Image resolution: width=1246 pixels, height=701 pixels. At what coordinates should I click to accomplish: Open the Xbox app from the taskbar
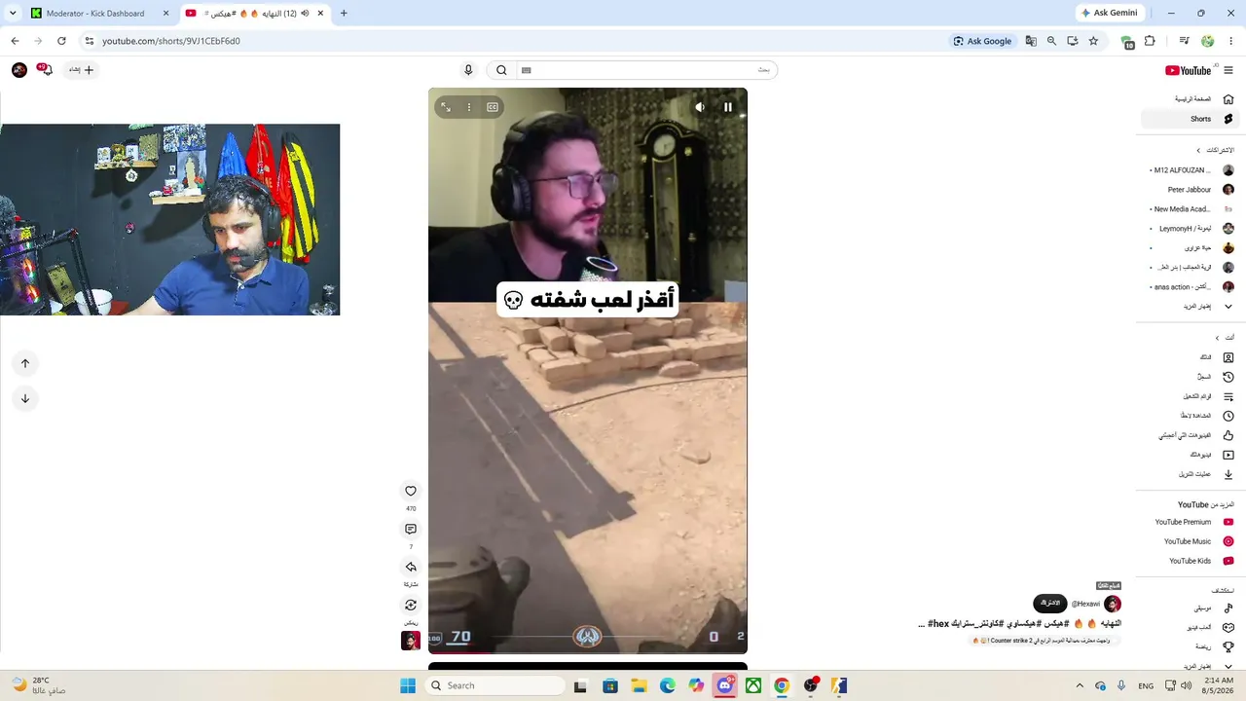tap(753, 685)
